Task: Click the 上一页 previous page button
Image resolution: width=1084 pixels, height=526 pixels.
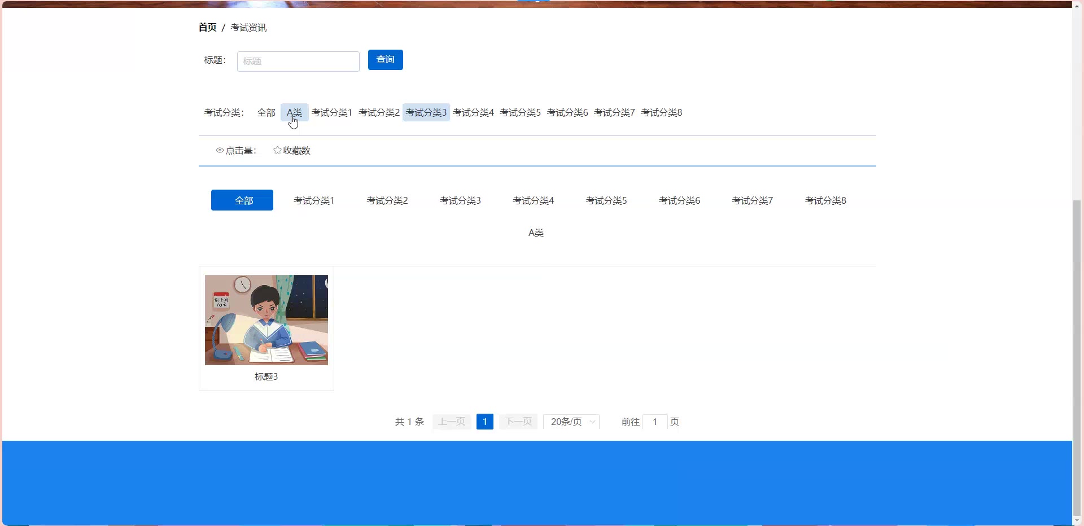Action: coord(452,422)
